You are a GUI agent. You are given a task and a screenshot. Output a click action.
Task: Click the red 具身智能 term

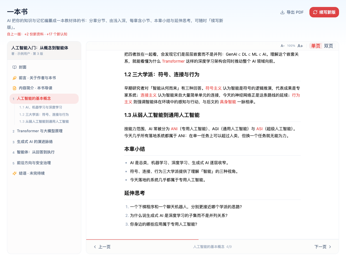(x=228, y=102)
